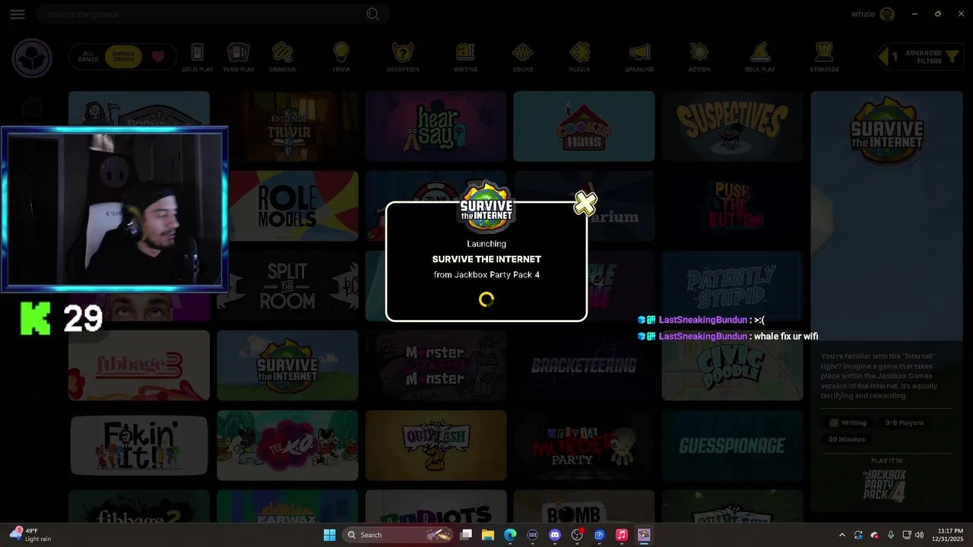This screenshot has width=973, height=547.
Task: Filter by Puzzle category
Action: pos(579,58)
